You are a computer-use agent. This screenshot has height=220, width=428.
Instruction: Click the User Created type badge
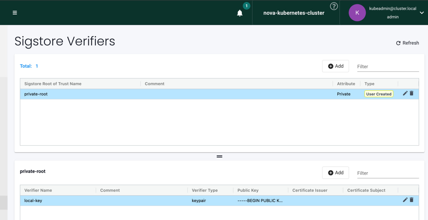point(379,94)
